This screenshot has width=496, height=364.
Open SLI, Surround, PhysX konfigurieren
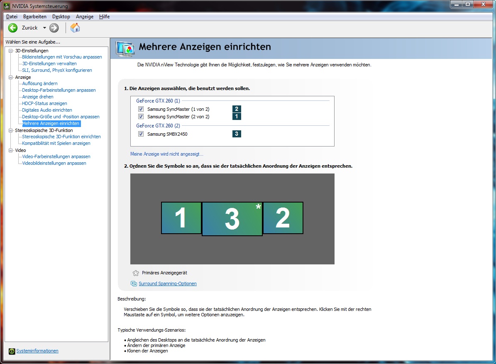tap(57, 70)
